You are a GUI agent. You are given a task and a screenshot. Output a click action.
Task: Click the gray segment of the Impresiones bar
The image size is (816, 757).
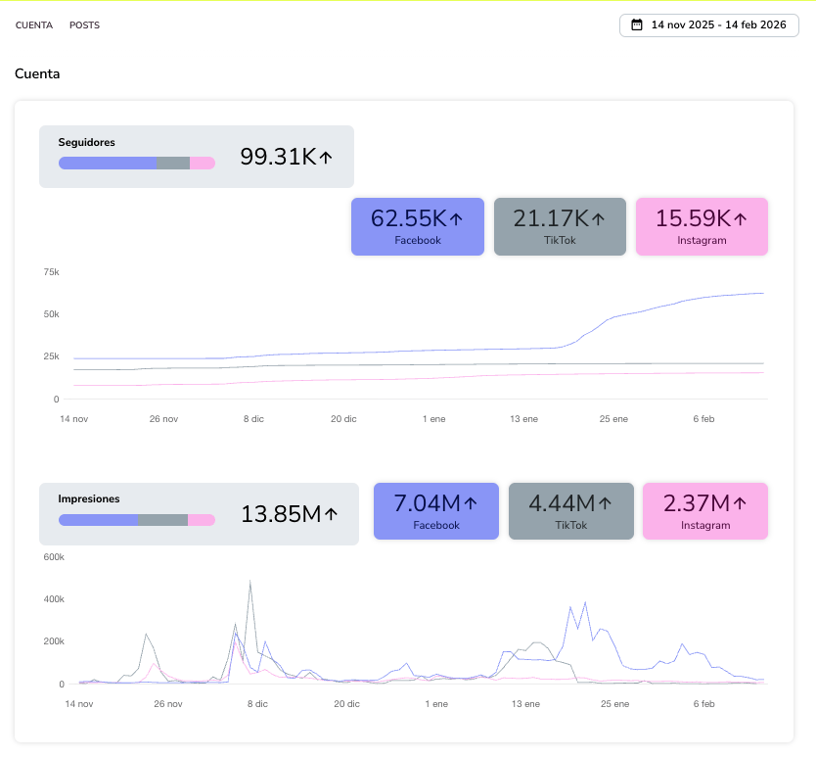tap(162, 520)
